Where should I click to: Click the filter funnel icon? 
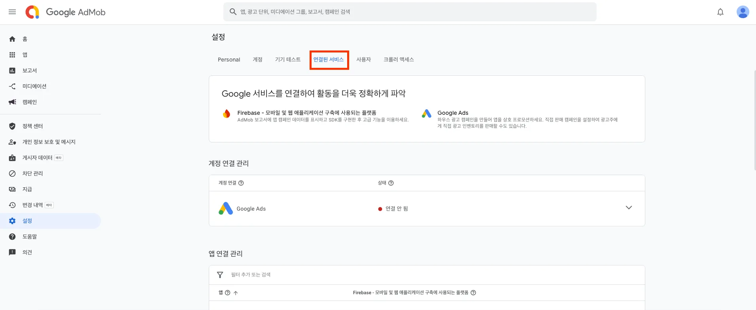220,275
